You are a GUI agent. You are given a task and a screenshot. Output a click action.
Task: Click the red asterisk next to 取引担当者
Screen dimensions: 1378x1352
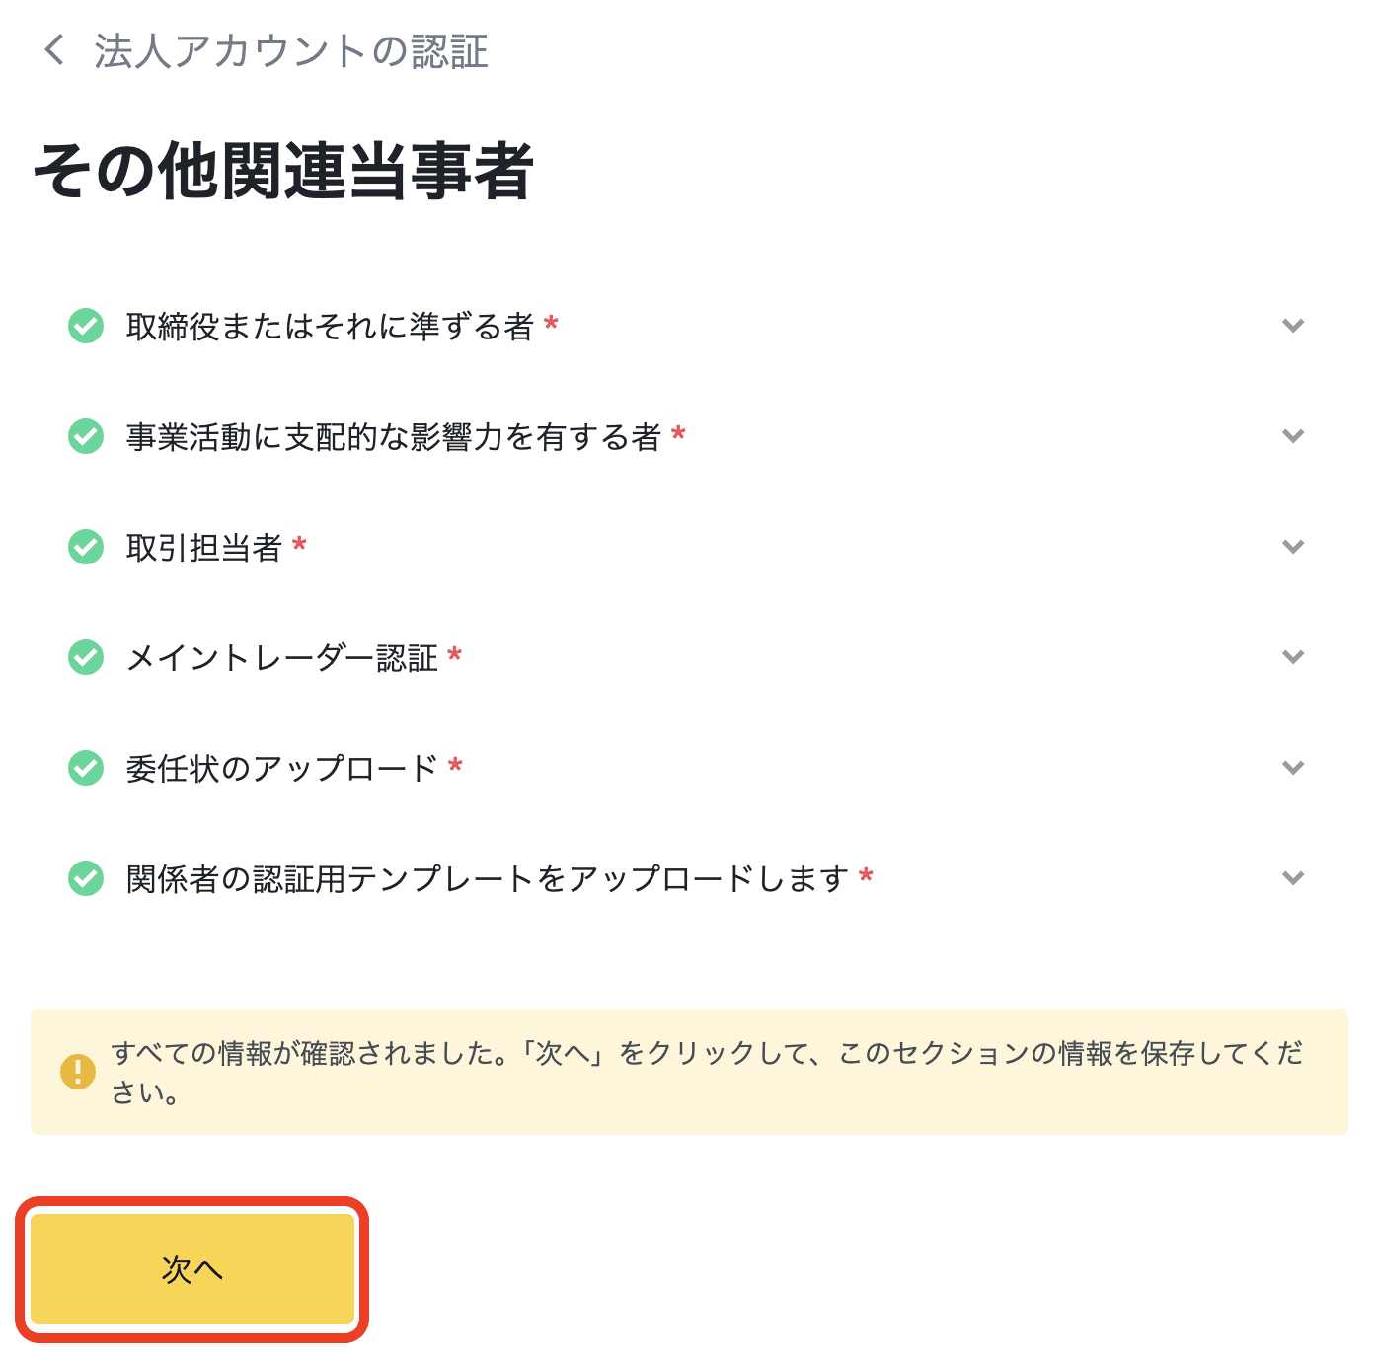pos(299,543)
